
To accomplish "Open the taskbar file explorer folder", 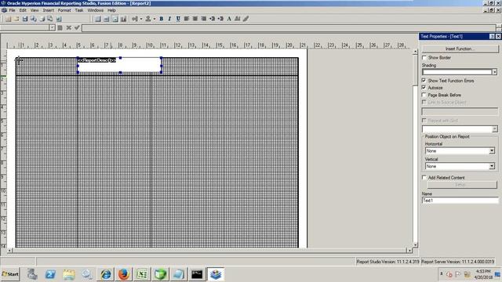I will click(x=69, y=274).
